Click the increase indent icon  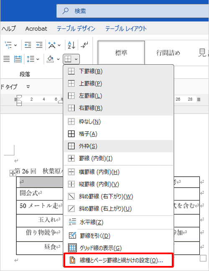click(x=39, y=45)
